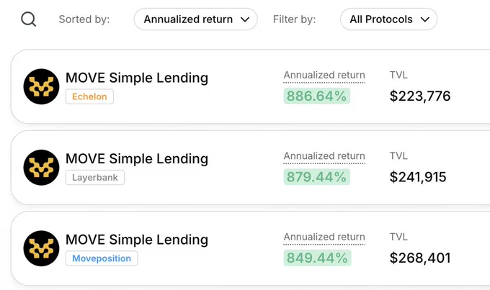Select the Echelon protocol tag
Viewport: 490px width, 290px height.
pyautogui.click(x=89, y=96)
